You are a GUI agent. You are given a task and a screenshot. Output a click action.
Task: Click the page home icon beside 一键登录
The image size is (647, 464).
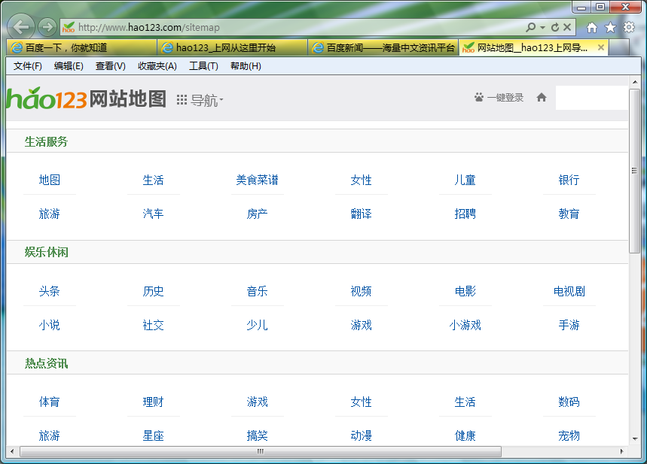tap(542, 98)
